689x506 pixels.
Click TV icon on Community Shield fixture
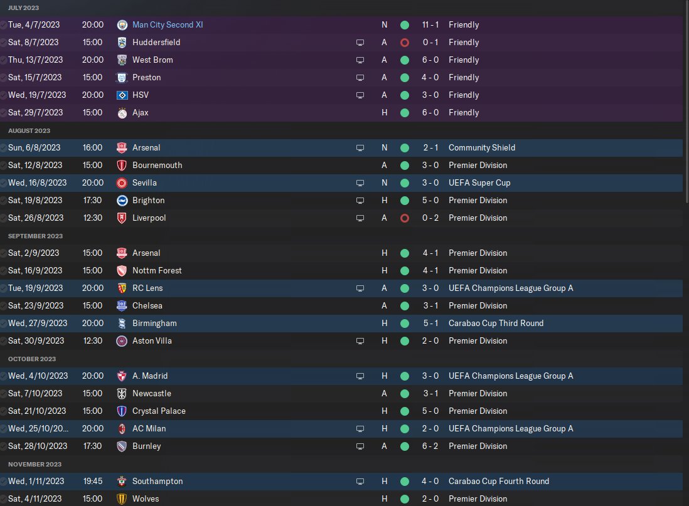[360, 147]
